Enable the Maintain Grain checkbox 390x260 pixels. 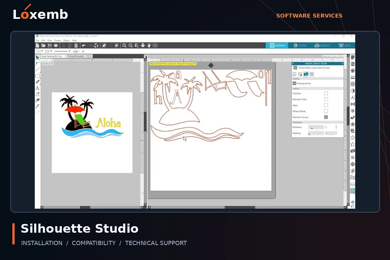326,99
